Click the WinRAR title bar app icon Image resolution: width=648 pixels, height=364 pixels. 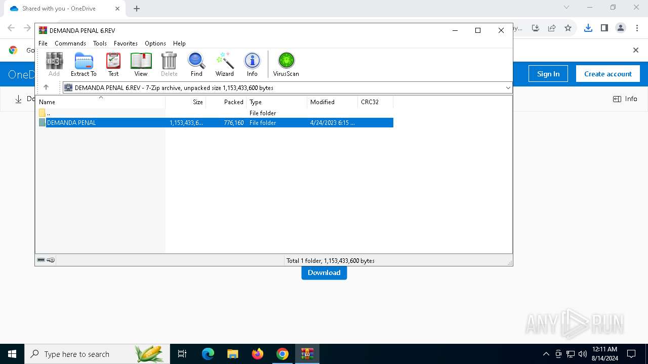(43, 30)
